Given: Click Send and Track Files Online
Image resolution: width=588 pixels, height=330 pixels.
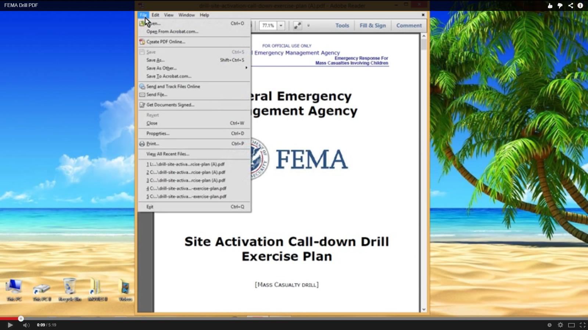Looking at the screenshot, I should [194, 87].
